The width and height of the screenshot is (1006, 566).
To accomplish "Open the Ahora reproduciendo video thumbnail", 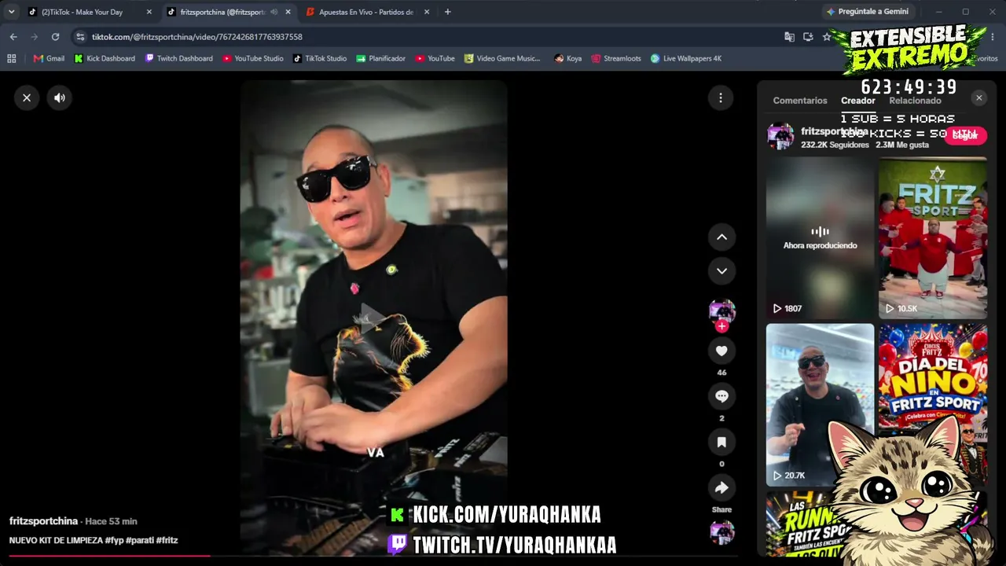I will click(820, 238).
